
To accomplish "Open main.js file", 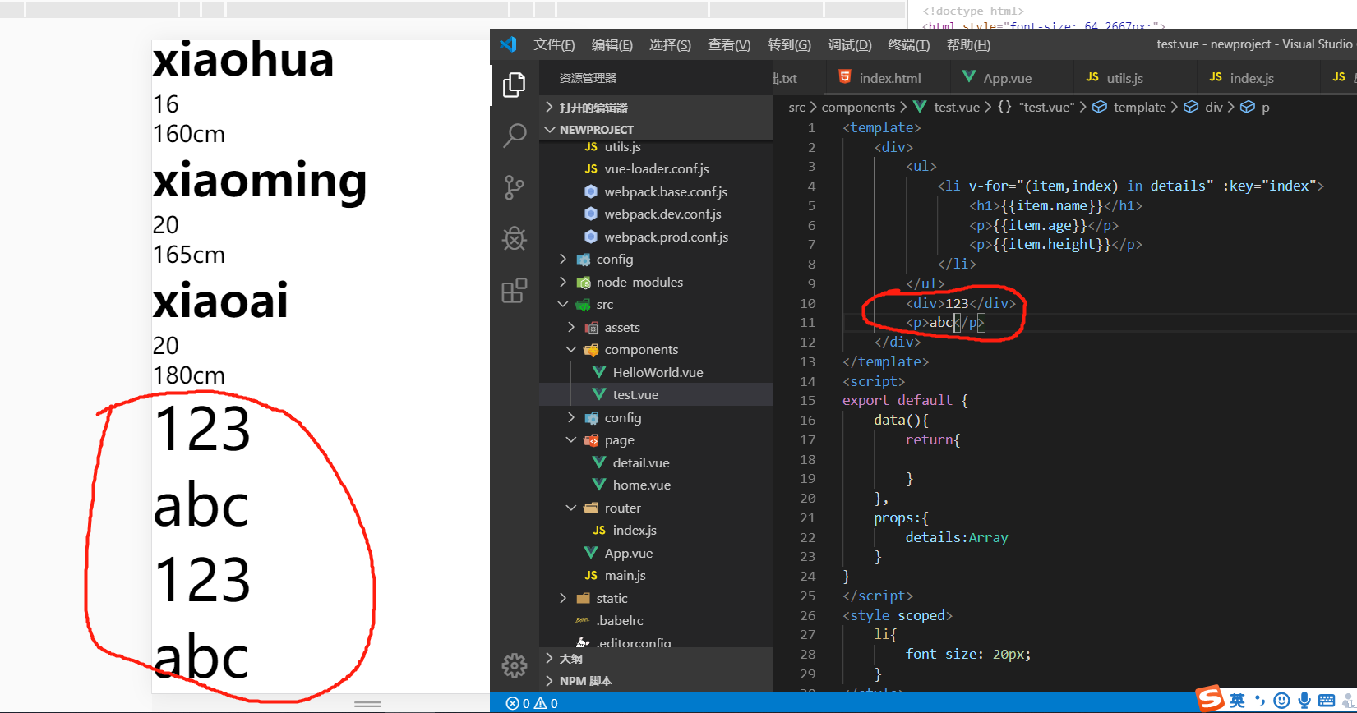I will point(656,575).
